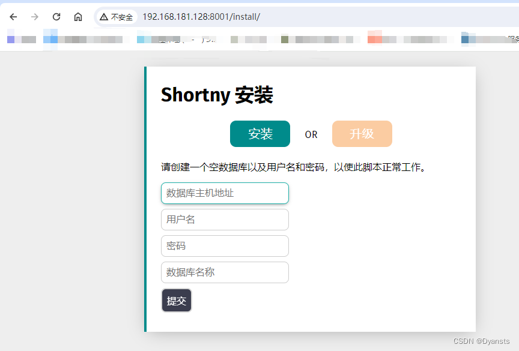Click the Shortny 安装 heading
This screenshot has width=519, height=351.
point(217,95)
